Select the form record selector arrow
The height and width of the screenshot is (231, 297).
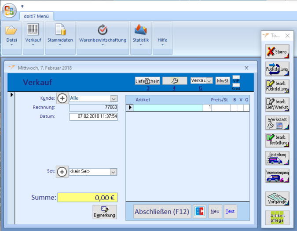click(x=12, y=95)
